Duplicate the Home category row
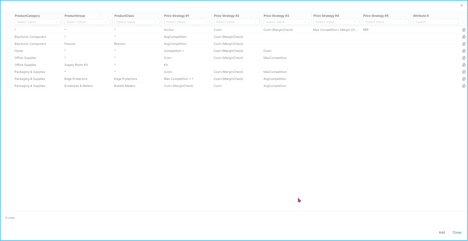The height and width of the screenshot is (241, 468). (x=464, y=51)
